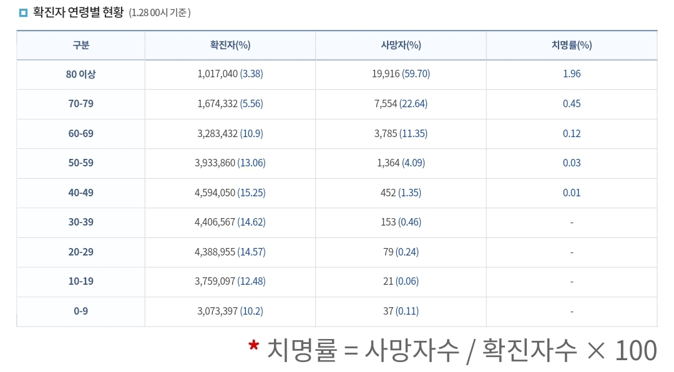Viewport: 674px width, 372px height.
Task: Click confirmed cases cell 1,017,040 (3.38)
Action: point(230,74)
